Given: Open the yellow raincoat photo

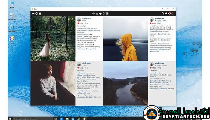Looking at the screenshot, I should [x=125, y=39].
